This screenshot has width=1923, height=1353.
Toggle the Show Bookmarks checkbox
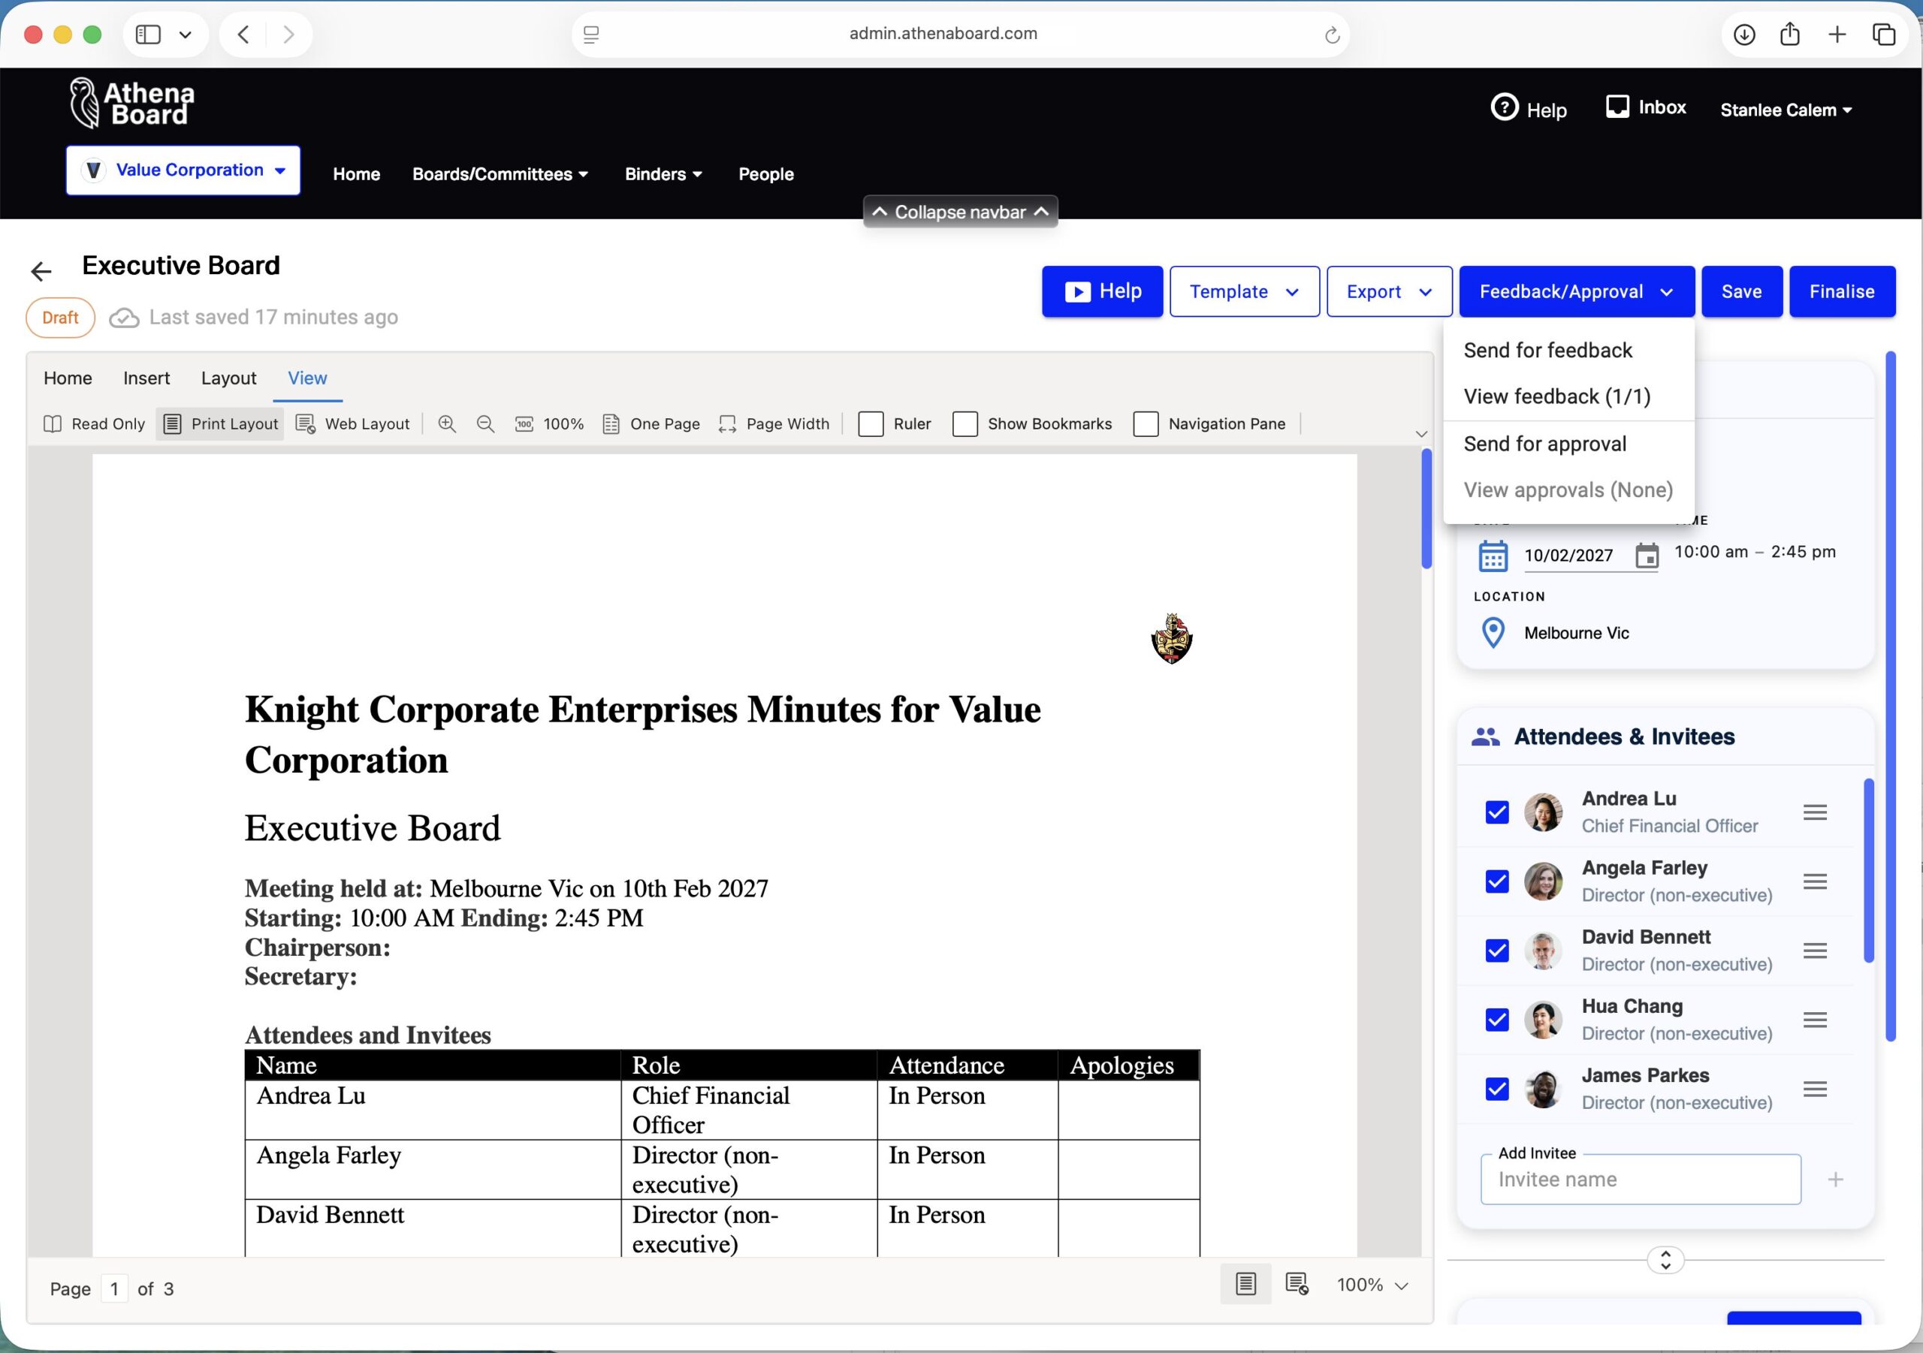click(x=965, y=423)
